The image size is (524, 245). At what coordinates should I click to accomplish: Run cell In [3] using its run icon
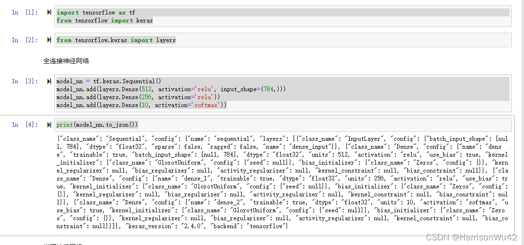[49, 81]
